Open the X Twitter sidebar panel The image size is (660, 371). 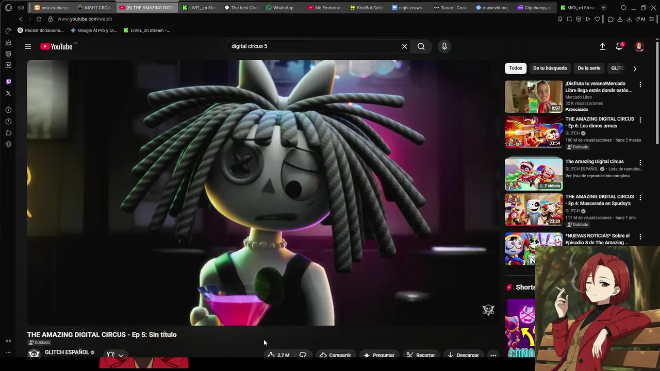point(8,93)
